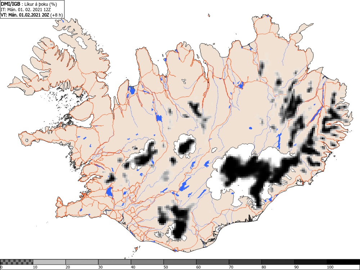Image resolution: width=360 pixels, height=270 pixels.
Task: Click the '10' label on the legend scale
Action: pos(35,267)
